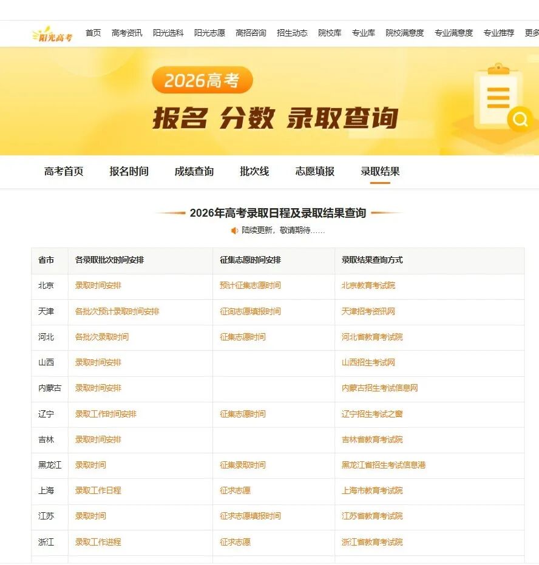This screenshot has width=539, height=565.
Task: Click the speaker announcement icon
Action: tap(234, 230)
